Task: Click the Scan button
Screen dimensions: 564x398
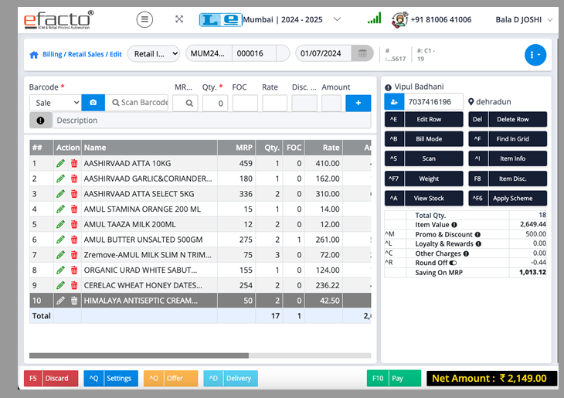Action: pos(423,158)
